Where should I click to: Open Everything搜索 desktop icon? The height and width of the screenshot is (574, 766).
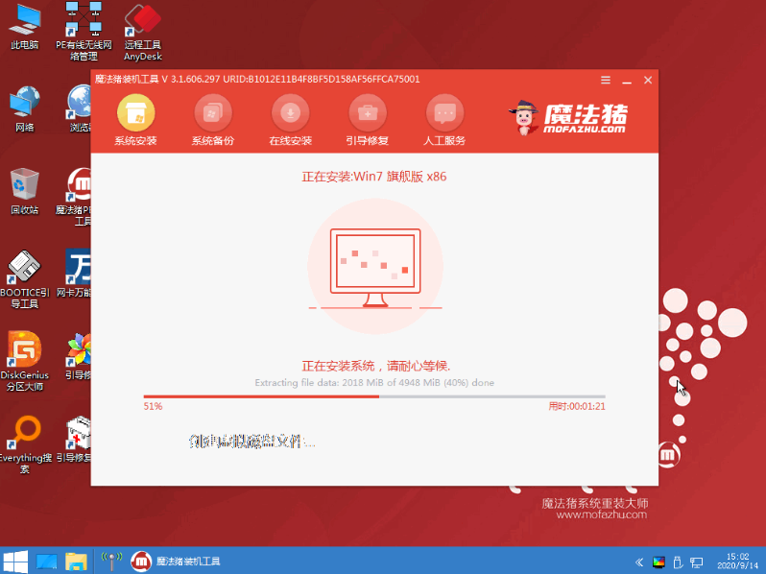pos(25,444)
